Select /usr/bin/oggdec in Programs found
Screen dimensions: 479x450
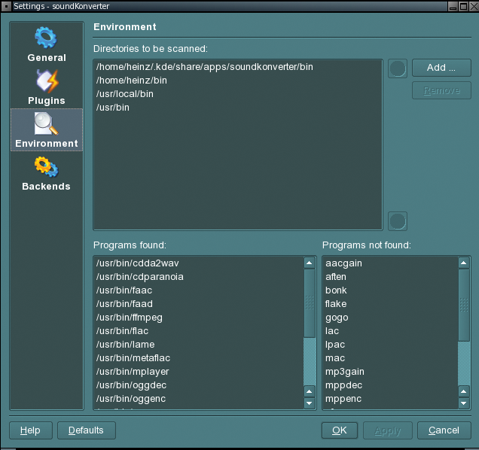pos(199,385)
